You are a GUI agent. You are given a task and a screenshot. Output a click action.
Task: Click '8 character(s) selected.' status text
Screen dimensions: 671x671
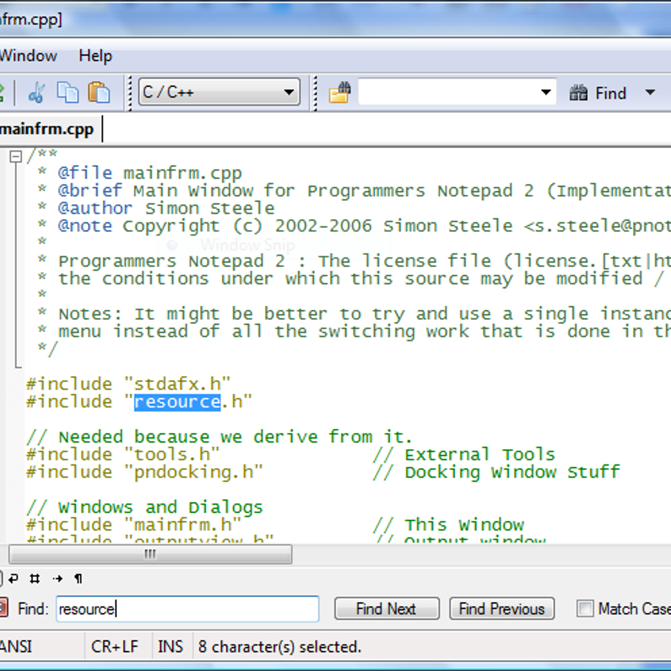point(280,647)
